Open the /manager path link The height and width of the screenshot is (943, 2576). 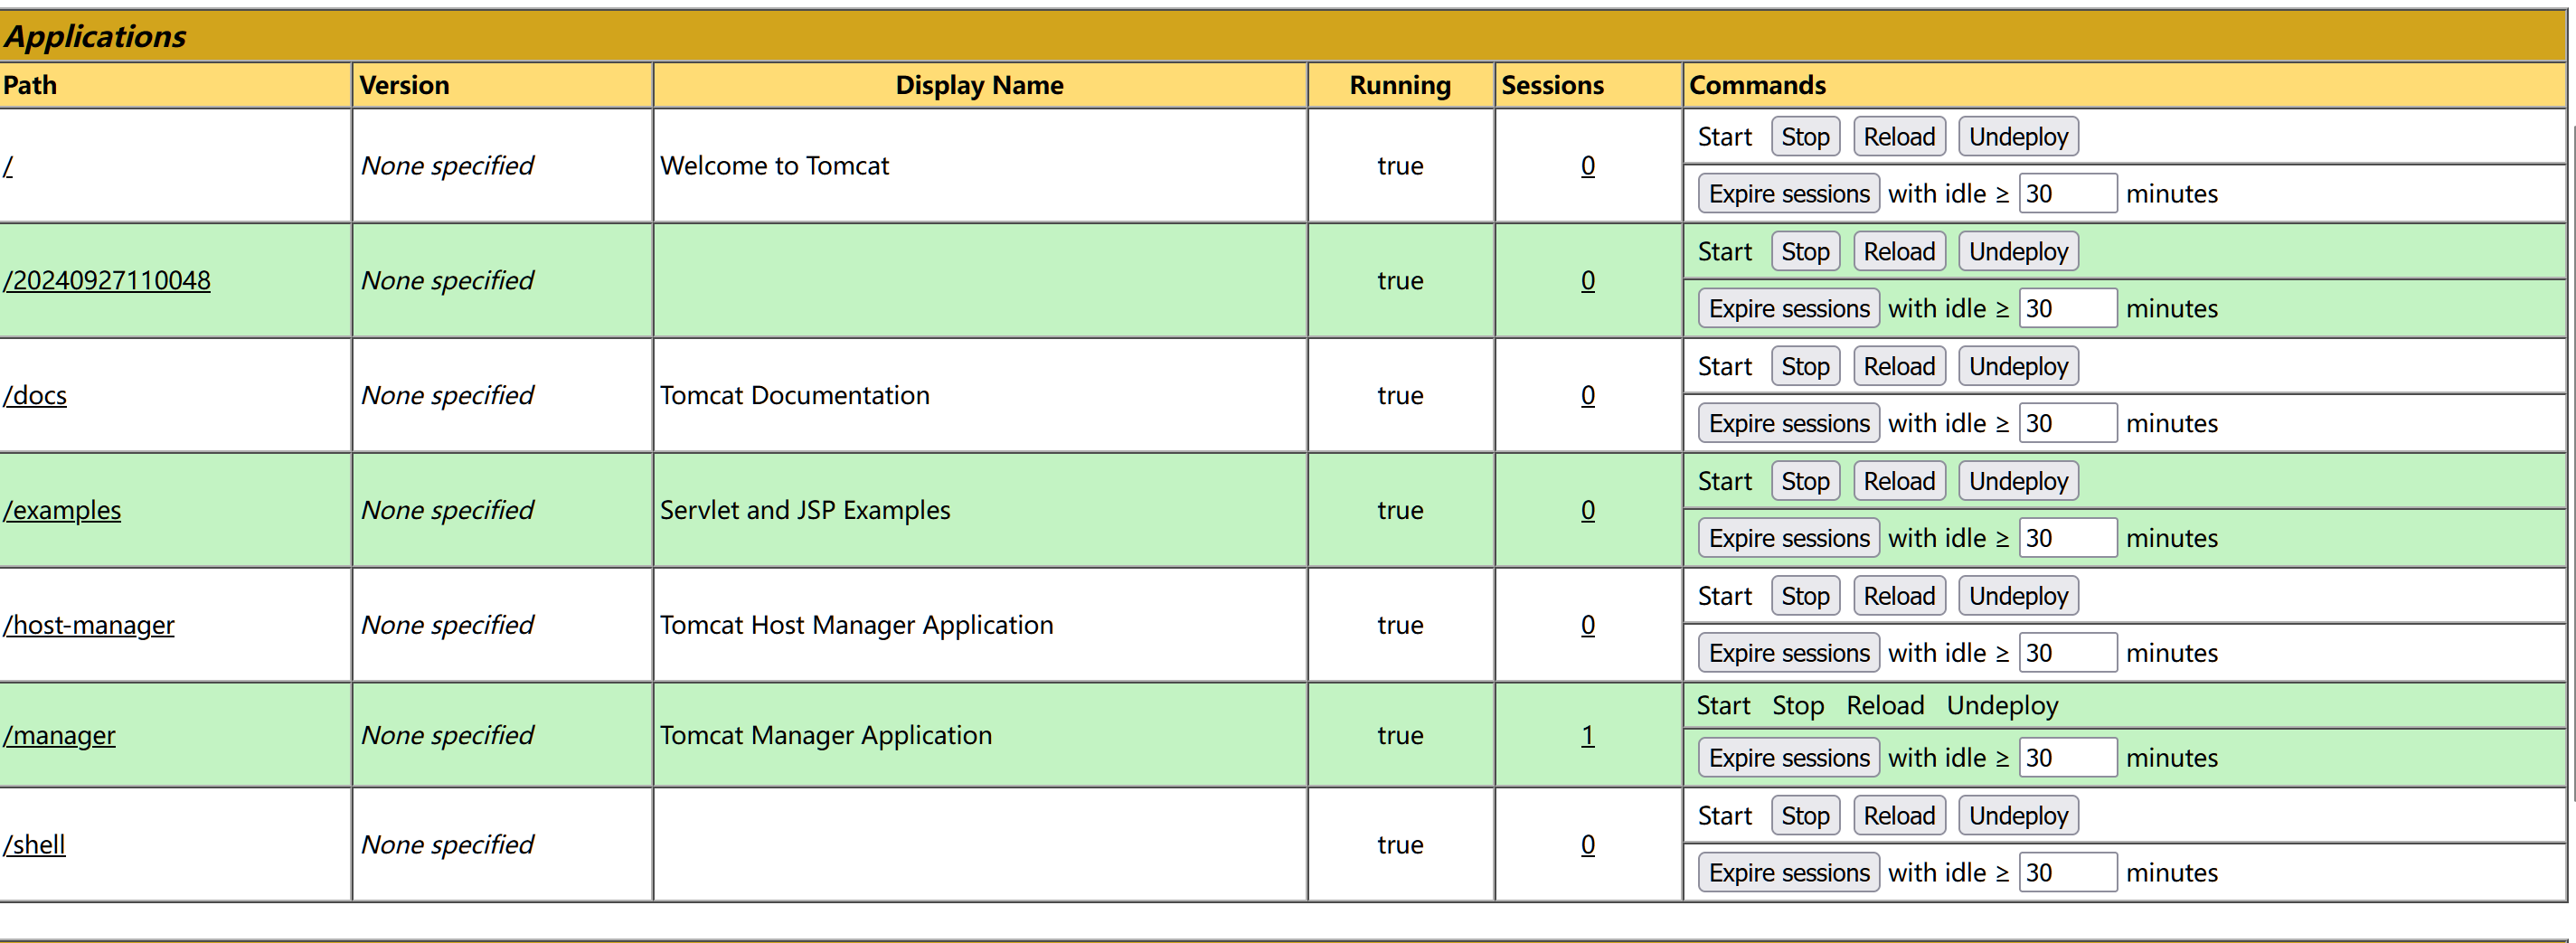pyautogui.click(x=59, y=736)
